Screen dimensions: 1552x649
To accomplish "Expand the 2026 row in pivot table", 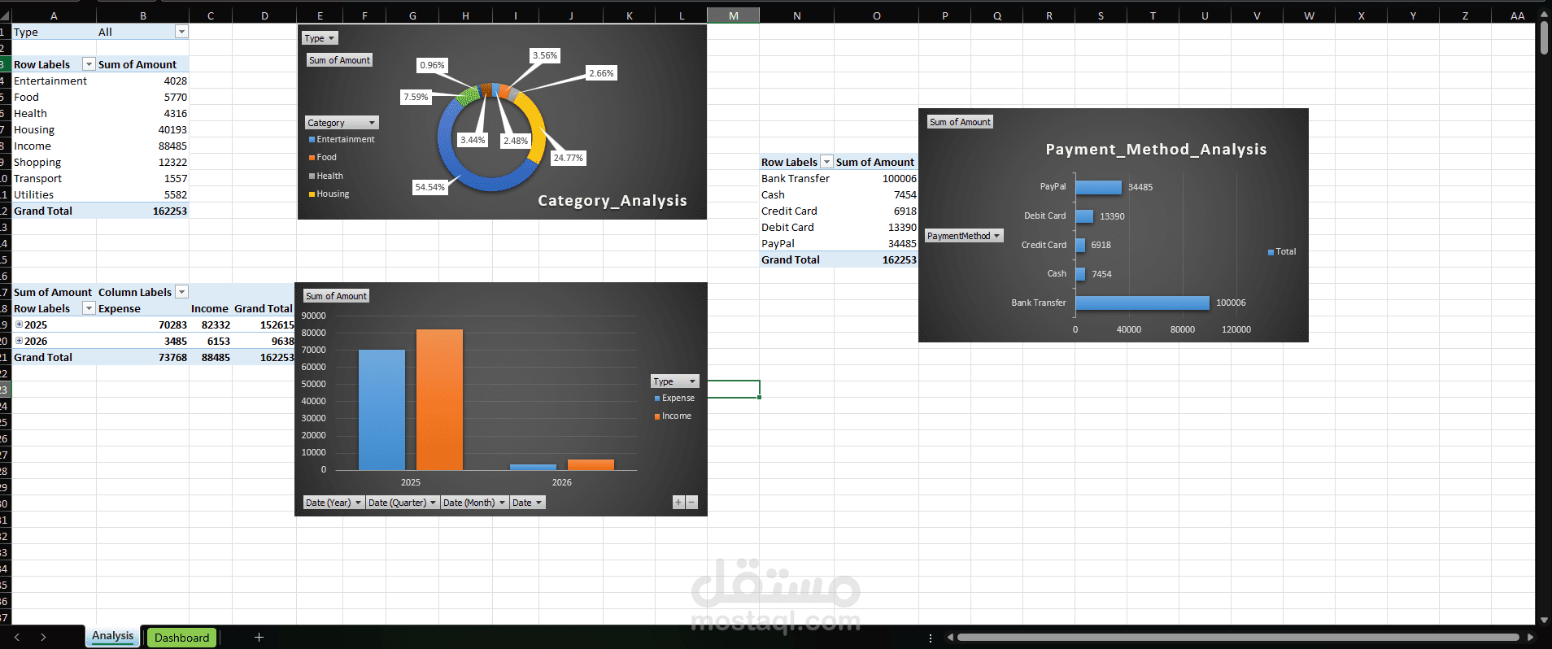I will point(19,341).
